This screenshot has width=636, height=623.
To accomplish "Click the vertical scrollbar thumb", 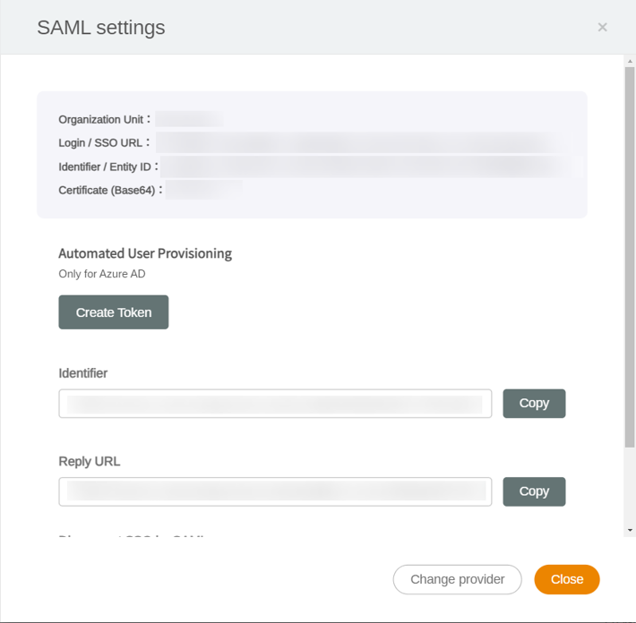I will (630, 255).
